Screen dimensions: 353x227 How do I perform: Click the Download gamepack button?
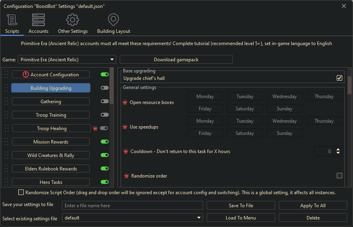[x=176, y=59]
